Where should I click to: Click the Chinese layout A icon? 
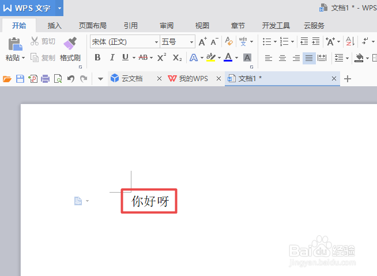pyautogui.click(x=330, y=41)
